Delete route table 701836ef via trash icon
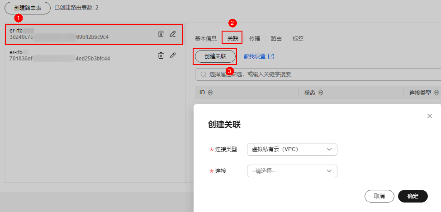 (161, 55)
